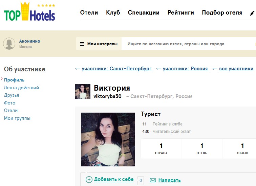
Task: Click the envelope icon beside Написать
Action: coord(153,180)
